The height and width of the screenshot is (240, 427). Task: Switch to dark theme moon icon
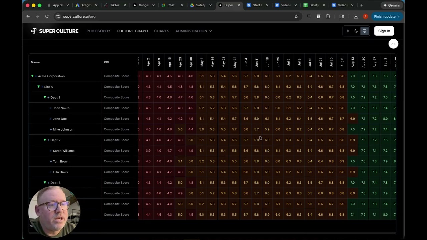point(356,31)
